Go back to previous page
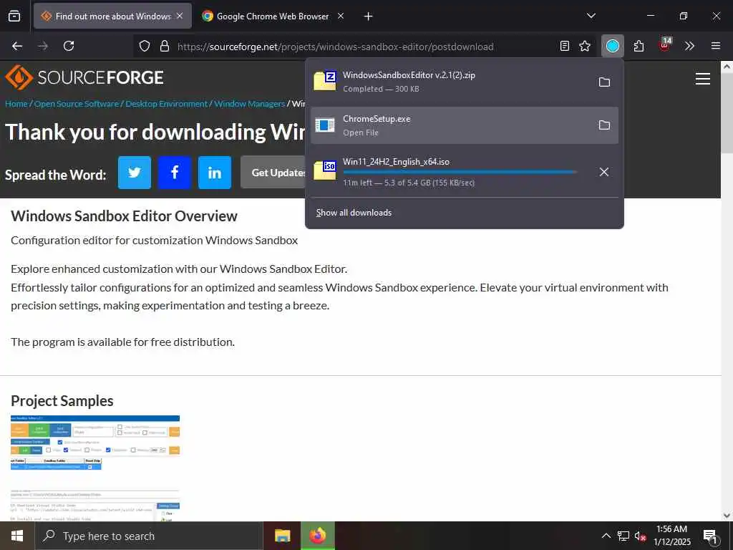The width and height of the screenshot is (733, 550). (17, 46)
